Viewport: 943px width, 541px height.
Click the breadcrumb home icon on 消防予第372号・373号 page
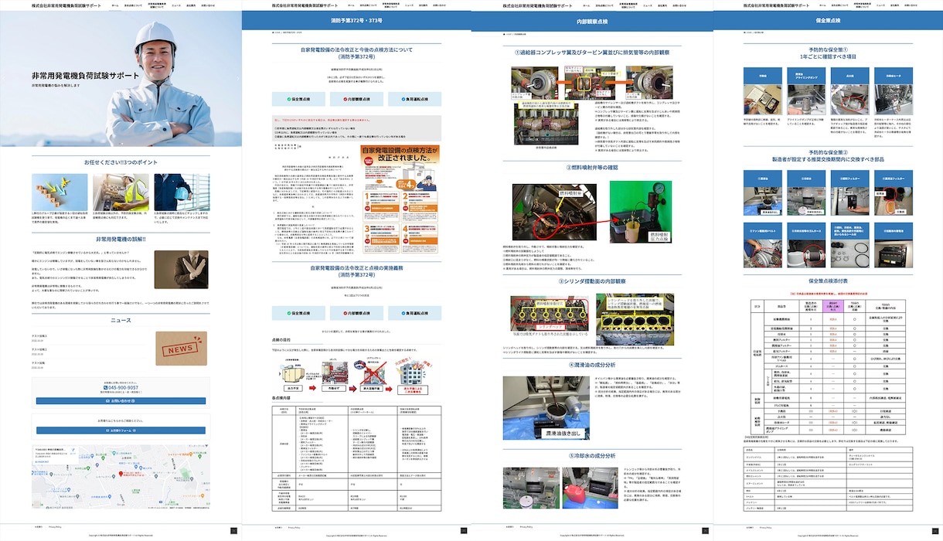(x=274, y=32)
